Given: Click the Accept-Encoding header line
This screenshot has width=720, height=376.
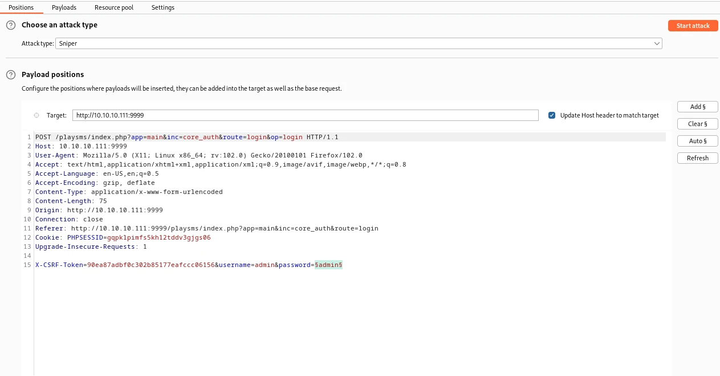Looking at the screenshot, I should [95, 183].
